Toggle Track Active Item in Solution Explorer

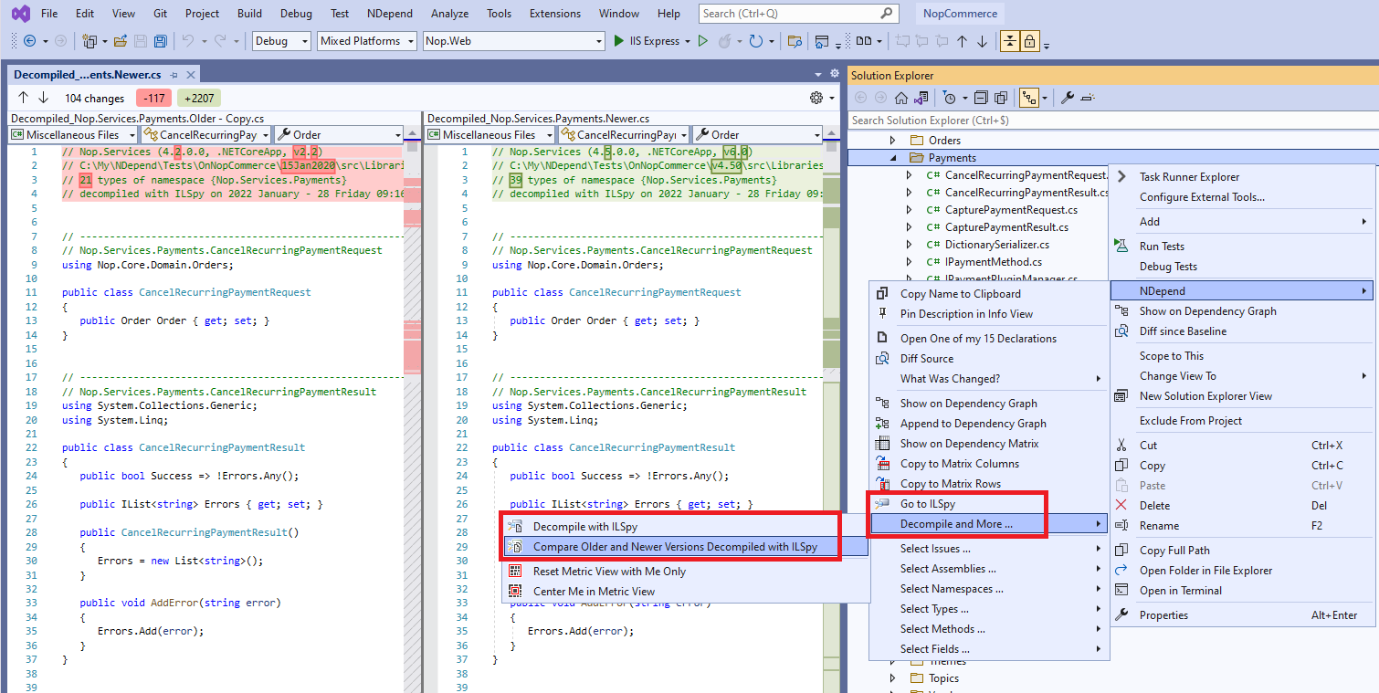[x=1029, y=98]
